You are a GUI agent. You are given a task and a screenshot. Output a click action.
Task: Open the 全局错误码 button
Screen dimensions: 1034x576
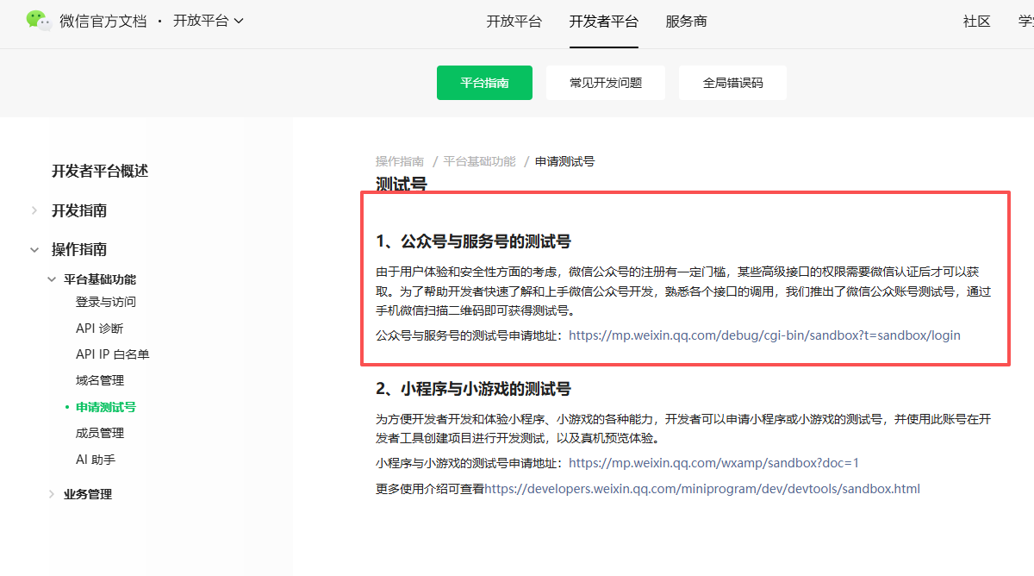(732, 83)
